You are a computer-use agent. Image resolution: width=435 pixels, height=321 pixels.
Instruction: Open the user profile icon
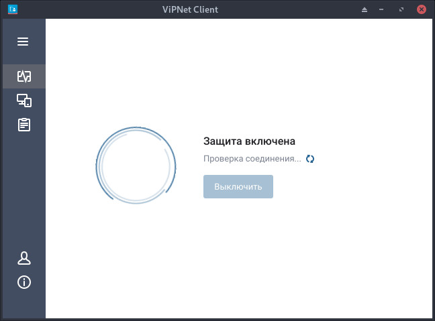tap(24, 258)
